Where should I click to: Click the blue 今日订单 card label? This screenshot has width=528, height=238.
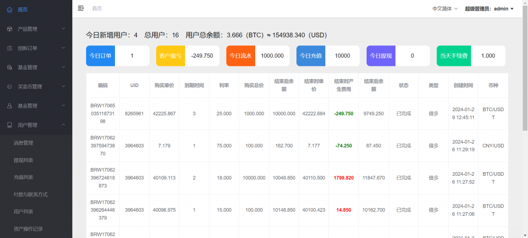coord(101,56)
